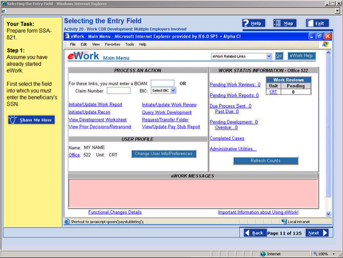The height and width of the screenshot is (258, 343).
Task: Click the Change User Info/Preferences button
Action: click(x=164, y=154)
